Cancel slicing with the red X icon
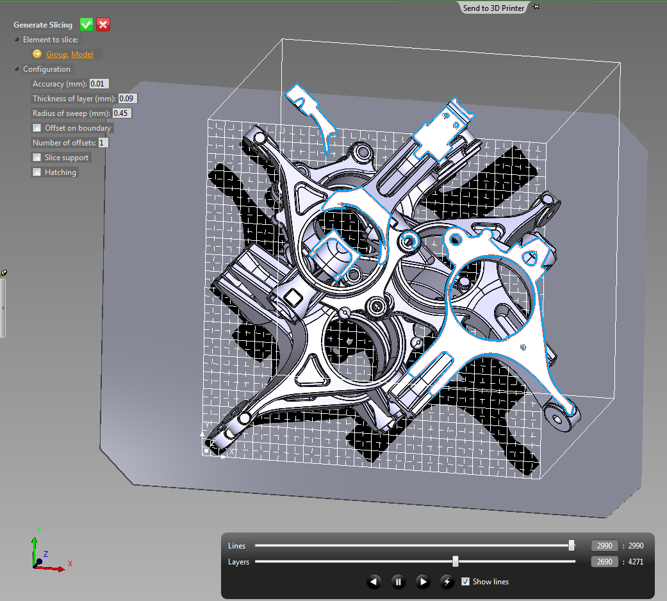667x601 pixels. pyautogui.click(x=103, y=25)
